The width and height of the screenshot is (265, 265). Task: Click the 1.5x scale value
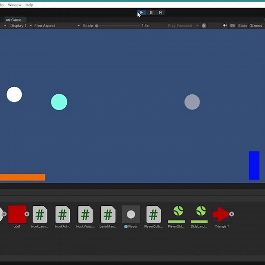(145, 25)
